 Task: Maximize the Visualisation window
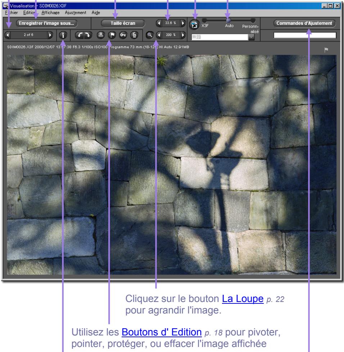coord(330,6)
